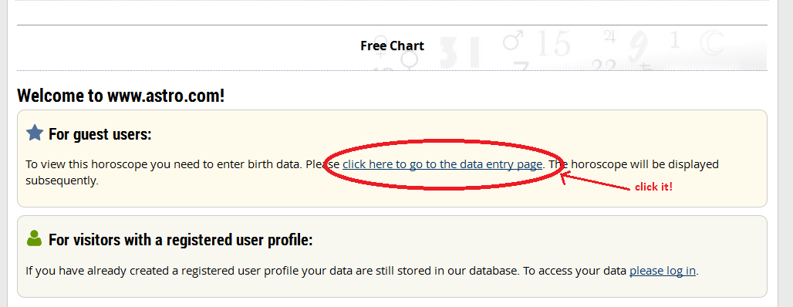The width and height of the screenshot is (793, 307).
Task: Click the red 'click it!' annotation text
Action: (x=654, y=187)
